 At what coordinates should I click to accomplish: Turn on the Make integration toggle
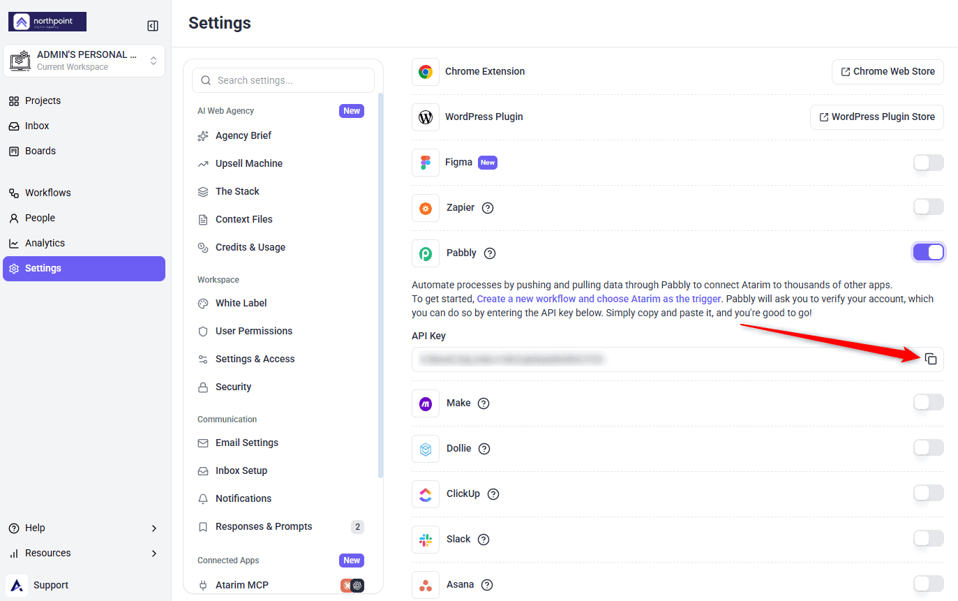(929, 402)
